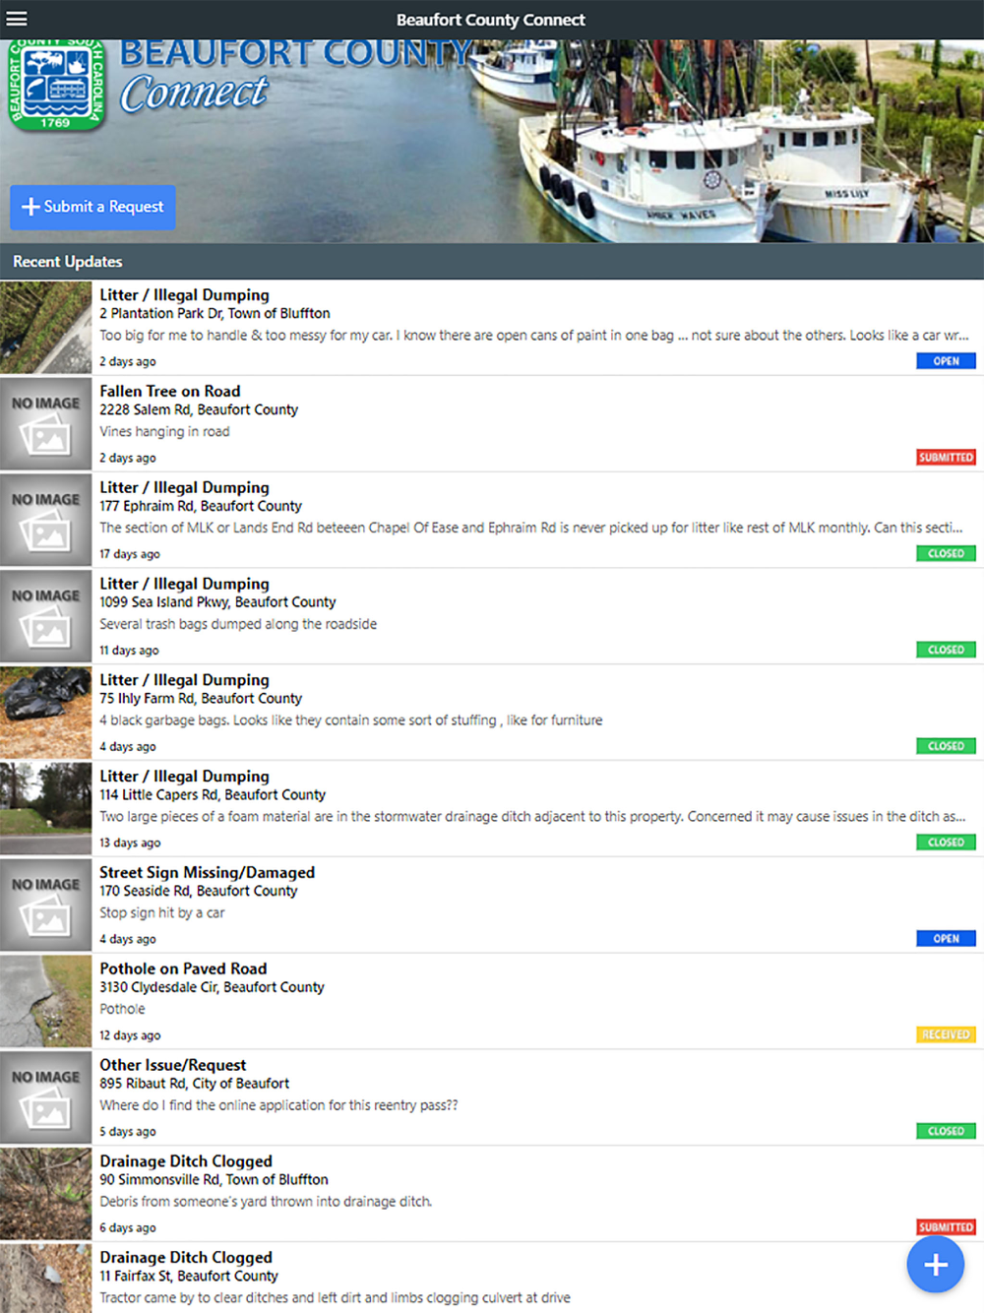Click SUBMITTED badge on 90 Simmonsville Rd
This screenshot has height=1313, width=984.
(x=946, y=1227)
